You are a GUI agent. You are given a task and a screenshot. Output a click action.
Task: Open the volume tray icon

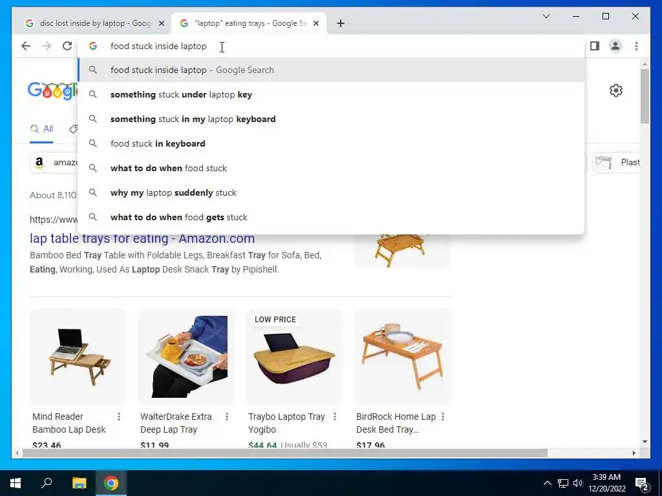(x=578, y=483)
